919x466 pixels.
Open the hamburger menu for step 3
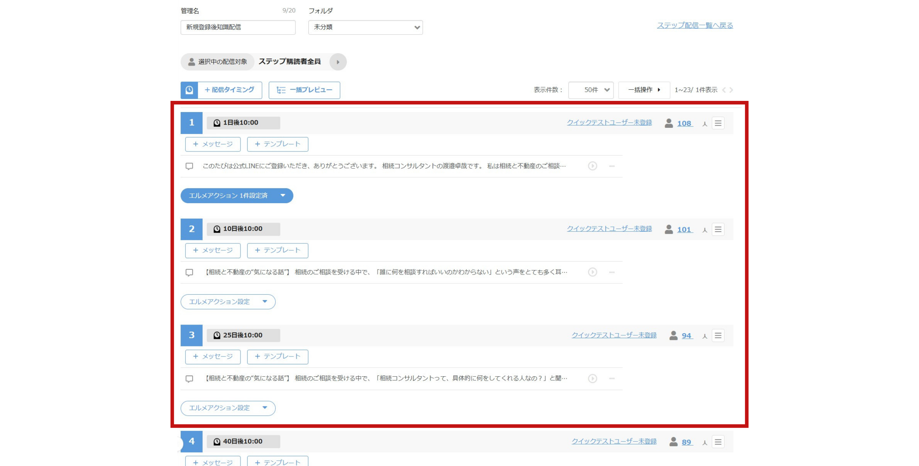718,336
